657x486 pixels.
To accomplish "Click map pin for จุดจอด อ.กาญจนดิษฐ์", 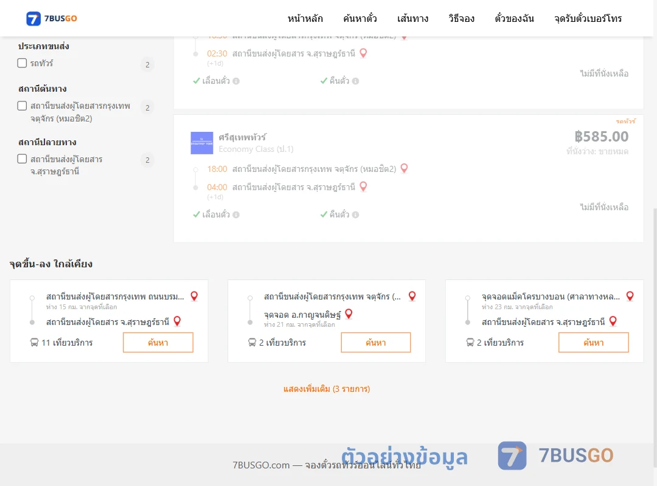I will coord(349,313).
